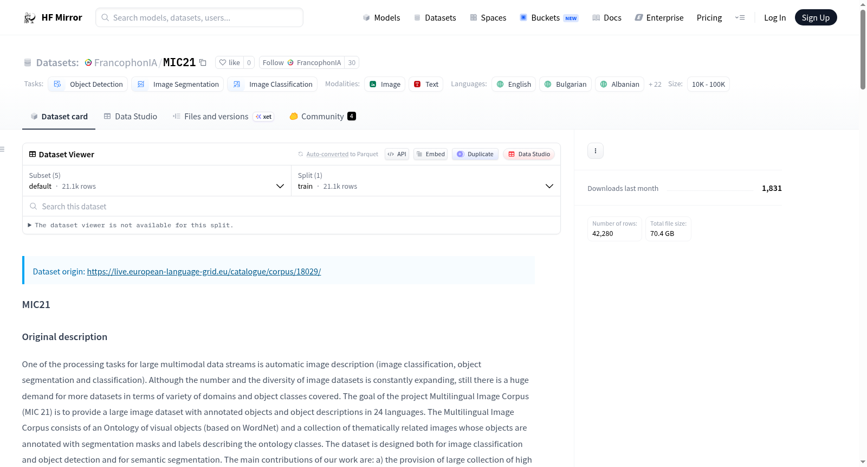Open Data Studio from the viewer header

[529, 154]
